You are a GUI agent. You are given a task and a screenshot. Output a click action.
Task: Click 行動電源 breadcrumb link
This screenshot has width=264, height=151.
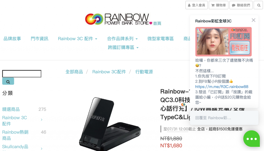click(144, 72)
